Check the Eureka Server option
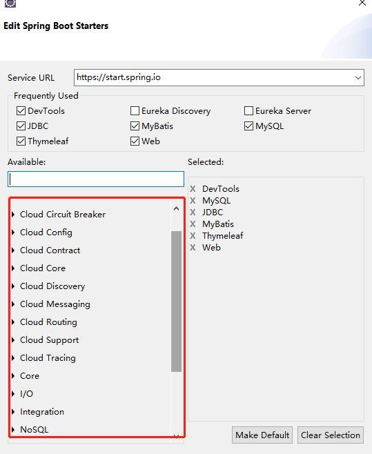Screen dimensions: 372x454 (x=248, y=111)
